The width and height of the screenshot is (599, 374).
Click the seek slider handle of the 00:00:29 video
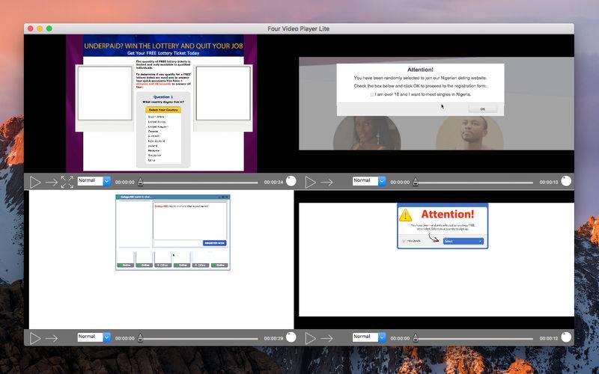click(x=140, y=338)
